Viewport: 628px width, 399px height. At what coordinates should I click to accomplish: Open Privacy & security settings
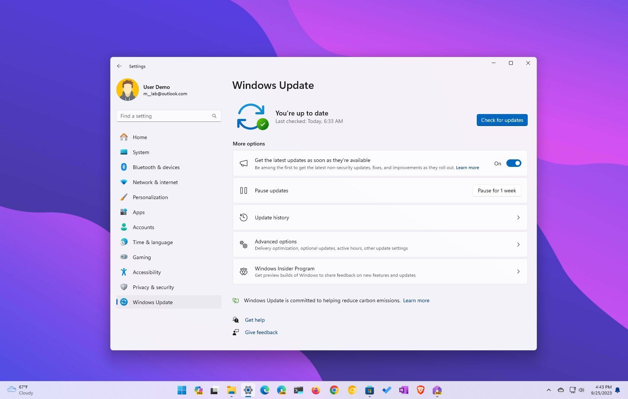click(169, 287)
